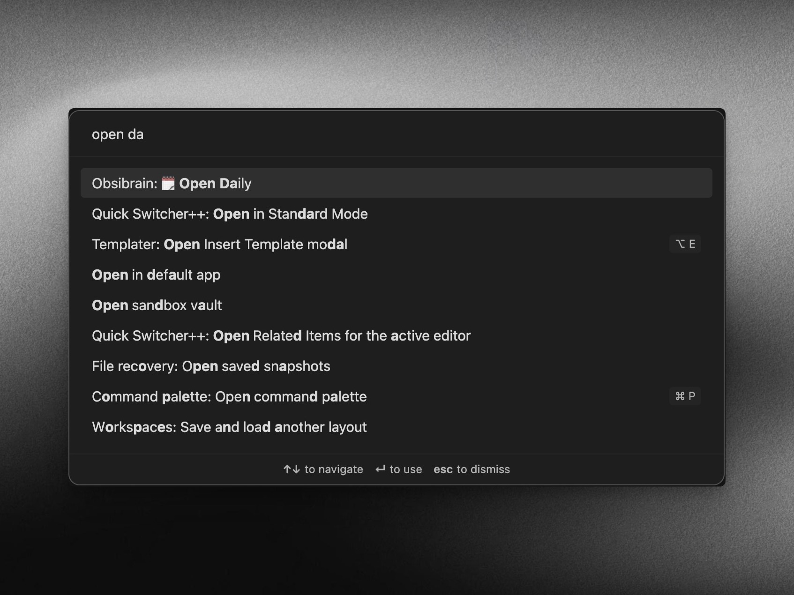Launch the Open sandbox vault command
This screenshot has width=794, height=595.
157,305
